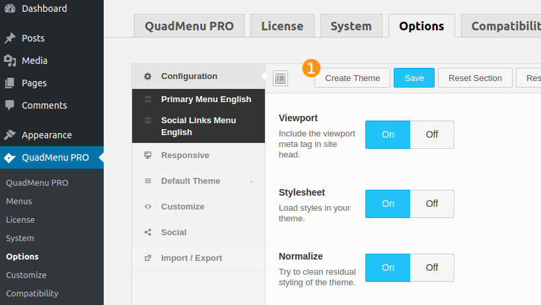The height and width of the screenshot is (305, 541).
Task: Open the QuadMenu PRO tab
Action: click(x=189, y=26)
